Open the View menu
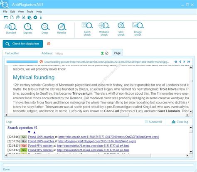Screen dimensions: 197x172 click(x=21, y=12)
